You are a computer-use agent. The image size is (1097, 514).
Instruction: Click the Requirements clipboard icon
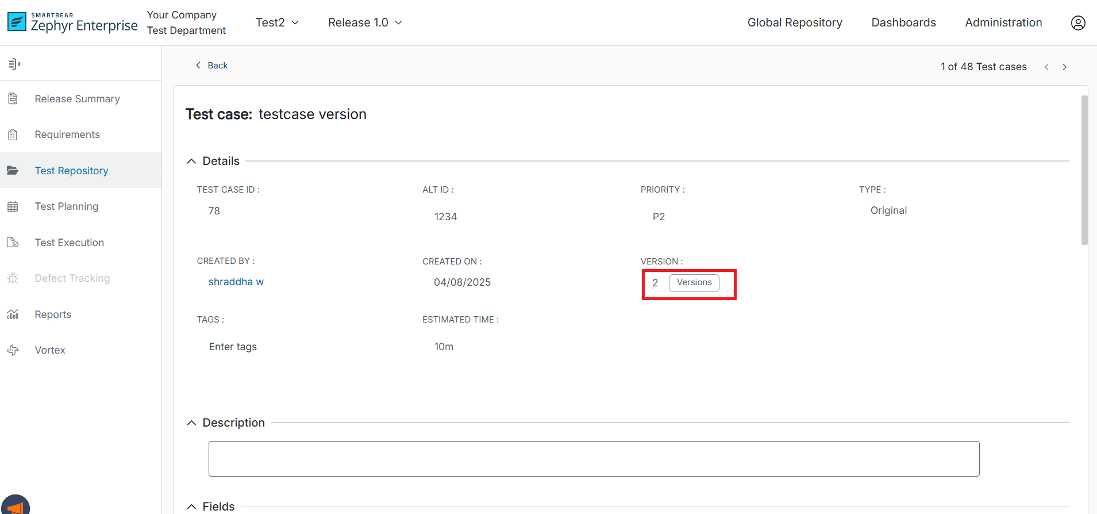pos(13,135)
